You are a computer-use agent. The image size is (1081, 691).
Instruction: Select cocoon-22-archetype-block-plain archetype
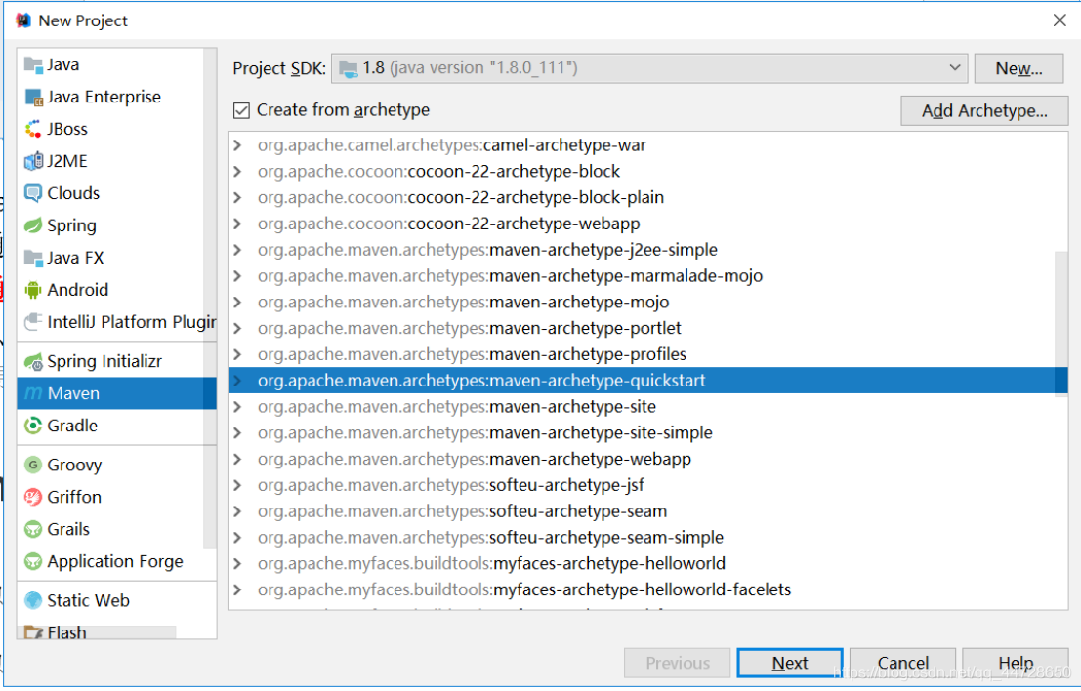tap(648, 198)
